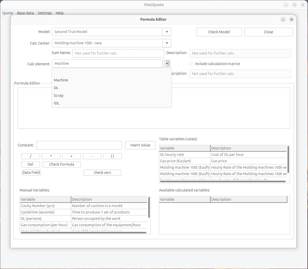Click the Check Model button
Viewport: 308px width, 269px height.
pyautogui.click(x=219, y=32)
